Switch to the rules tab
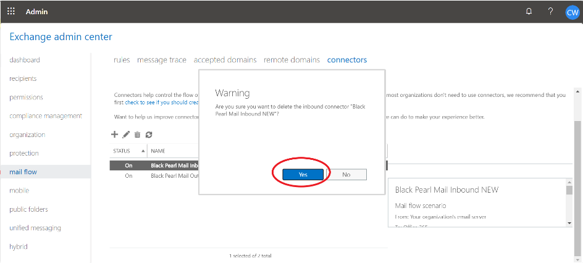The width and height of the screenshot is (583, 263). click(122, 60)
